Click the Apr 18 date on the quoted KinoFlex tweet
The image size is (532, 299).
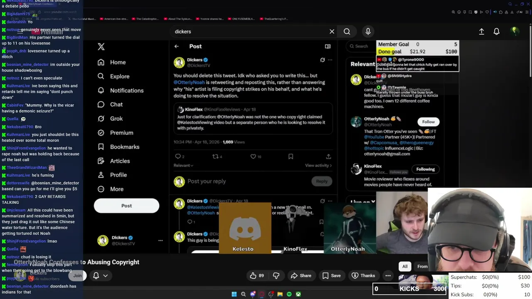pos(249,109)
